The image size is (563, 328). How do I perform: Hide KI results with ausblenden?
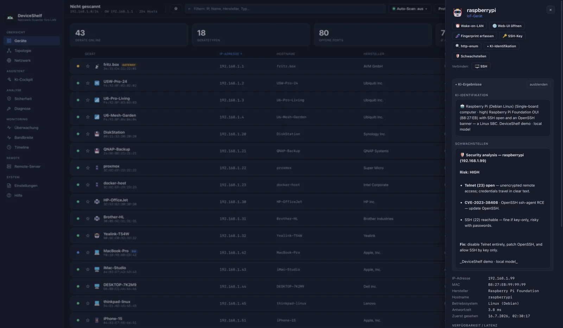tap(538, 84)
